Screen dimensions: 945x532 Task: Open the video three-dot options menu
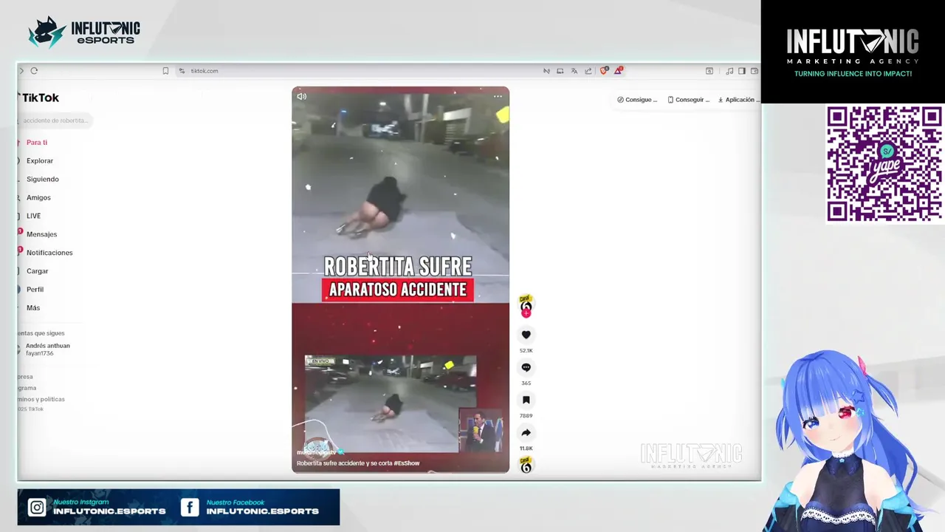498,96
